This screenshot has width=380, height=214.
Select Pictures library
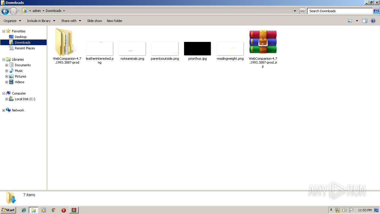[20, 76]
